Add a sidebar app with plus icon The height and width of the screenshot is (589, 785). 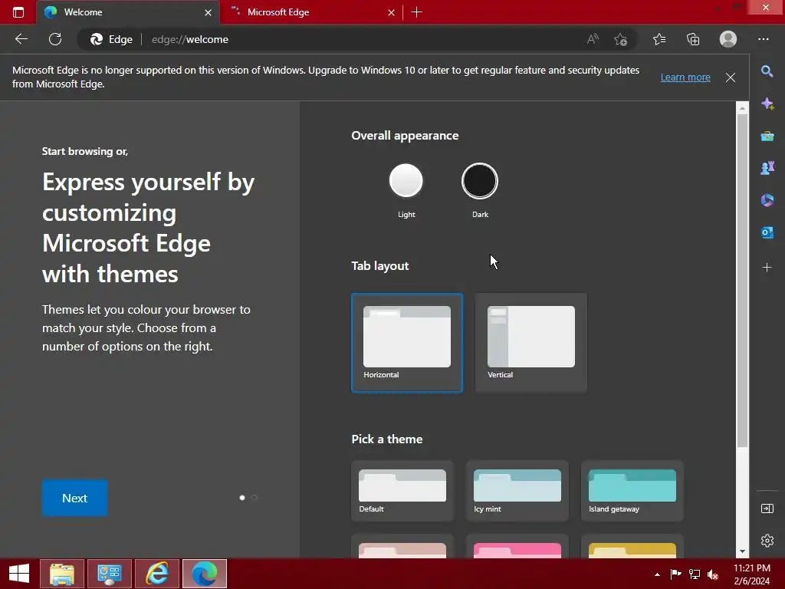pos(767,268)
